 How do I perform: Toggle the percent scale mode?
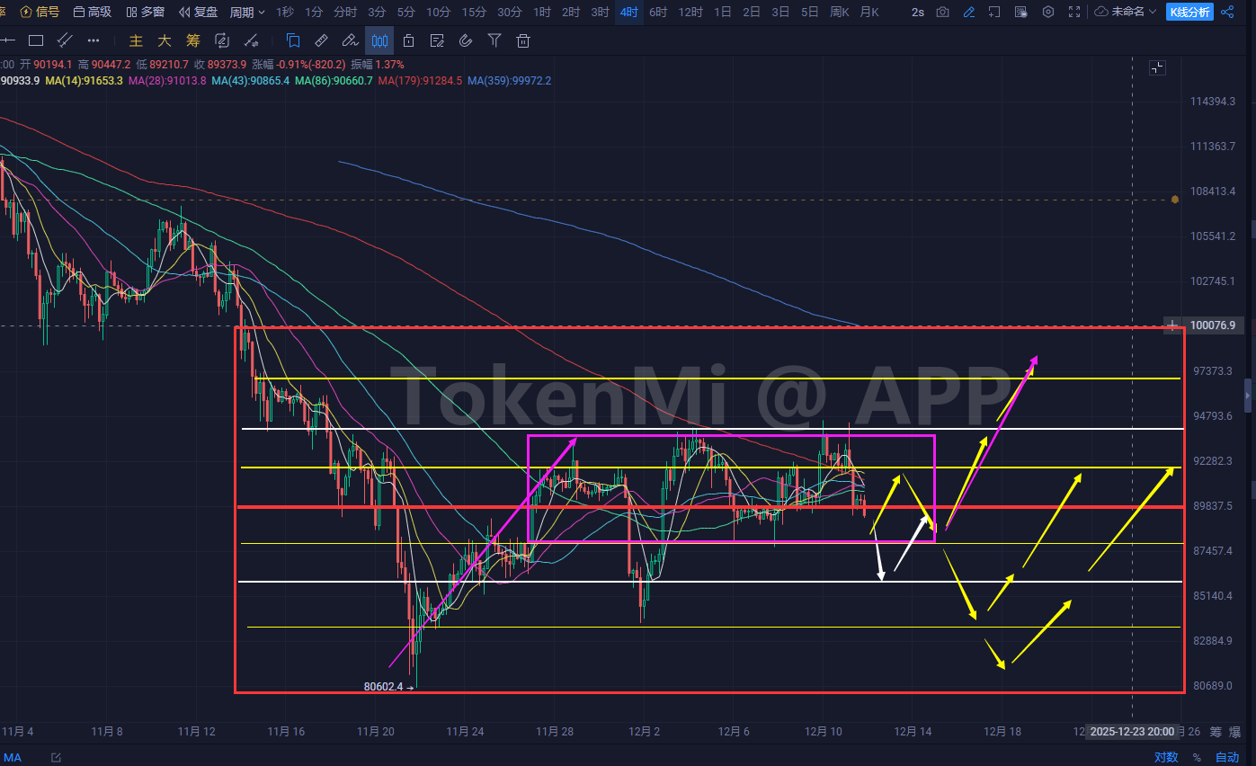[x=1197, y=757]
